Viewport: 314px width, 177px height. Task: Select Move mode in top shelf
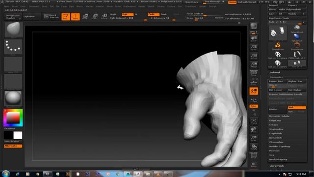(85, 16)
